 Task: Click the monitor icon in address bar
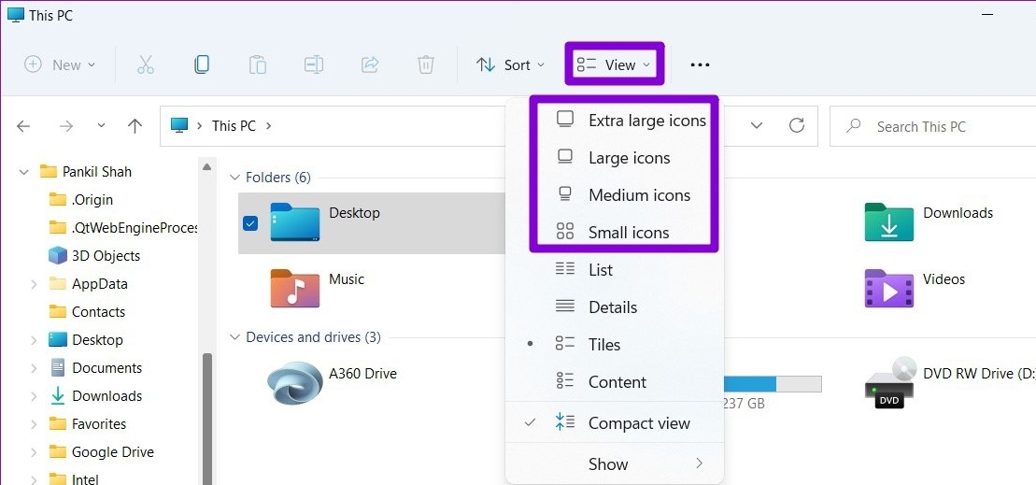click(x=179, y=125)
